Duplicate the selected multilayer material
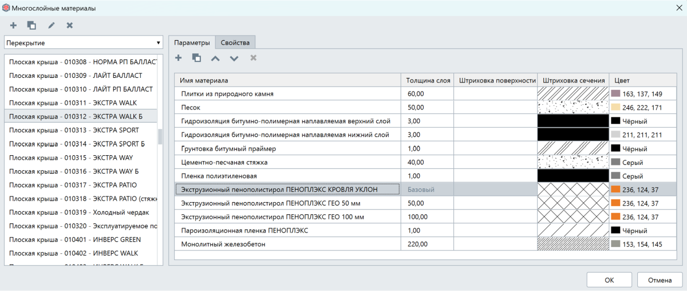Image resolution: width=687 pixels, height=291 pixels. pyautogui.click(x=31, y=25)
